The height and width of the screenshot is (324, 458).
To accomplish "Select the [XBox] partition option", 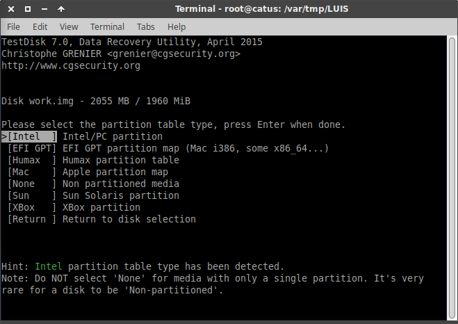I will tap(32, 207).
